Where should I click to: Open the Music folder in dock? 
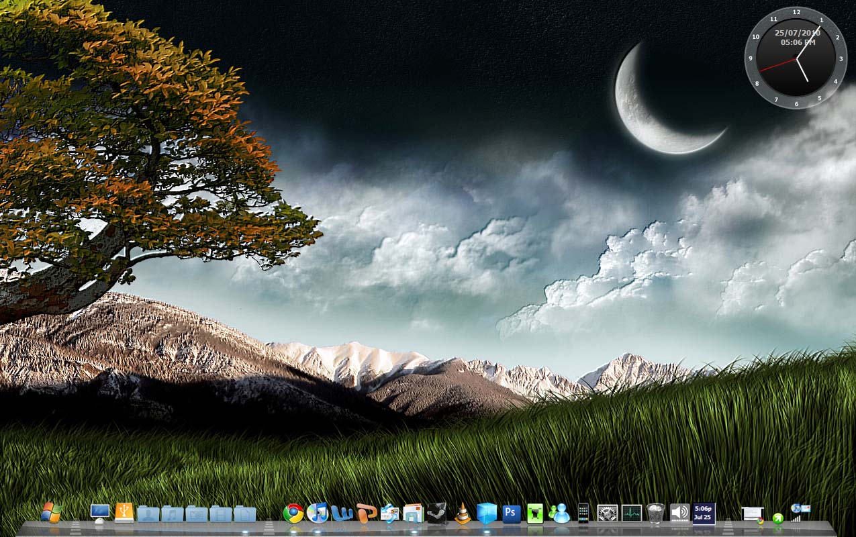point(173,514)
